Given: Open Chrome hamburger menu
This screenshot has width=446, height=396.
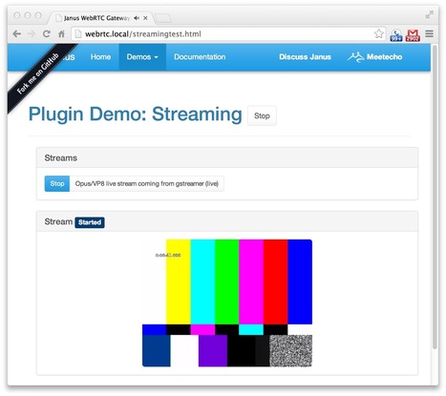Looking at the screenshot, I should point(429,33).
